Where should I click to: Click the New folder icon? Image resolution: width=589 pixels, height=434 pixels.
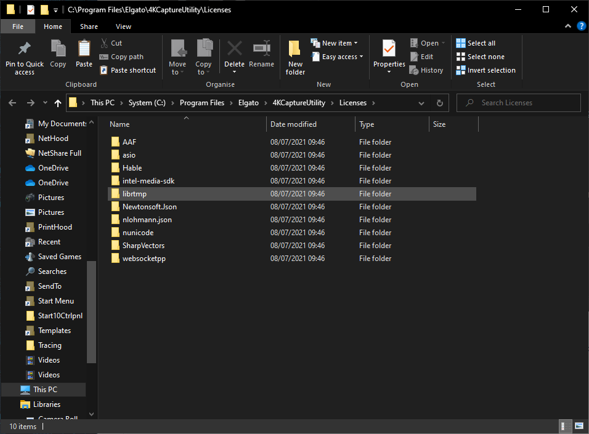tap(295, 49)
